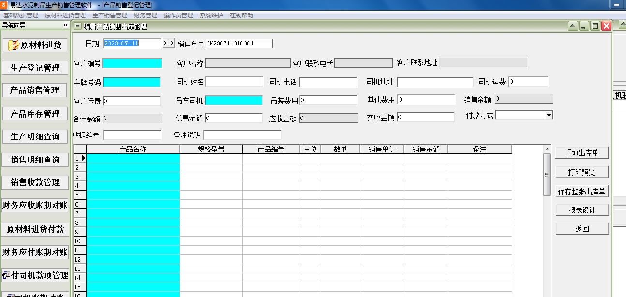Click the 备注说明 input field

click(x=242, y=135)
